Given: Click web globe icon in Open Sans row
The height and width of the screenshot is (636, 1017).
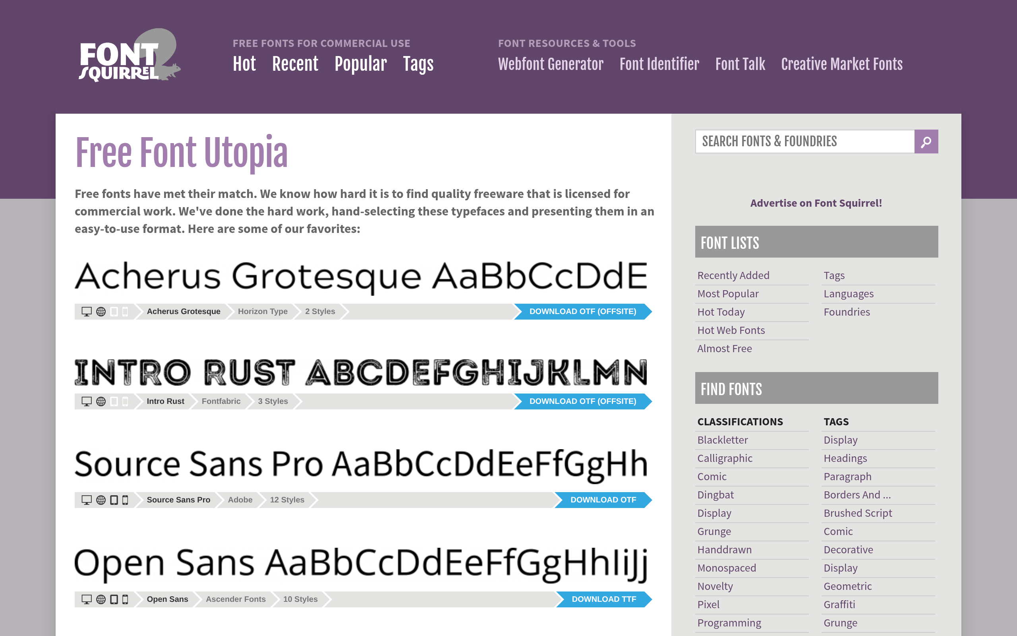Looking at the screenshot, I should pyautogui.click(x=101, y=599).
